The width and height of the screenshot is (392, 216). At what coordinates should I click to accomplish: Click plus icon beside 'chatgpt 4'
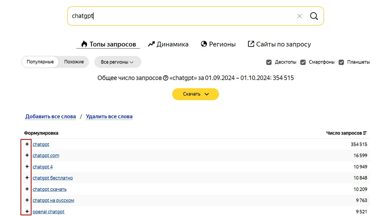point(27,167)
